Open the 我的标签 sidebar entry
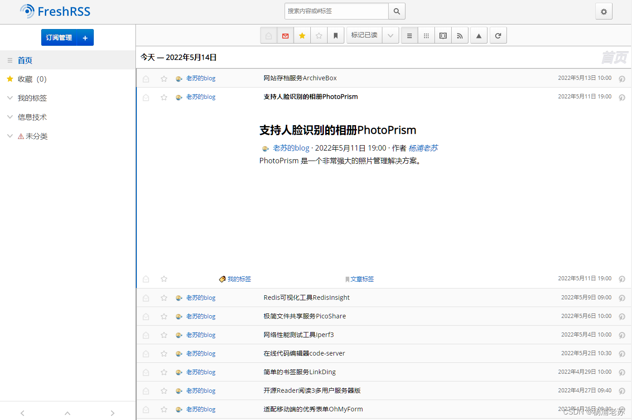Screen dimensions: 632x420 [x=32, y=98]
